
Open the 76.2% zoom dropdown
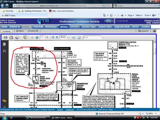pos(67,37)
